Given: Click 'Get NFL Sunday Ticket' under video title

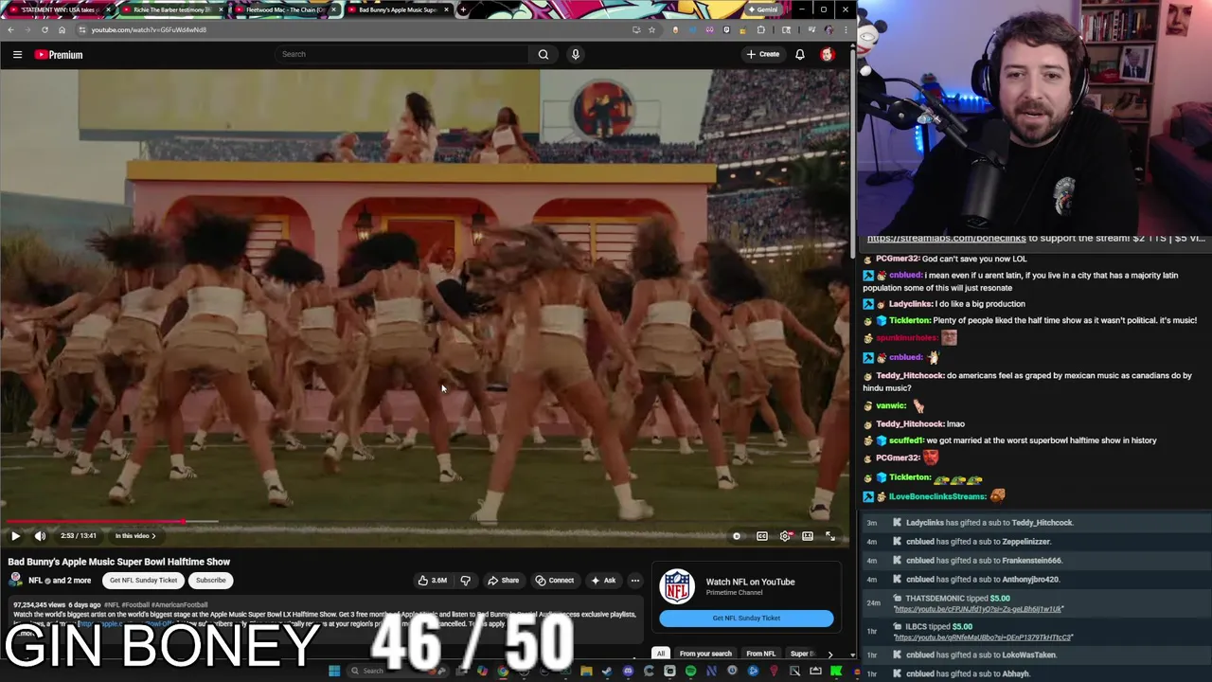Looking at the screenshot, I should 143,581.
